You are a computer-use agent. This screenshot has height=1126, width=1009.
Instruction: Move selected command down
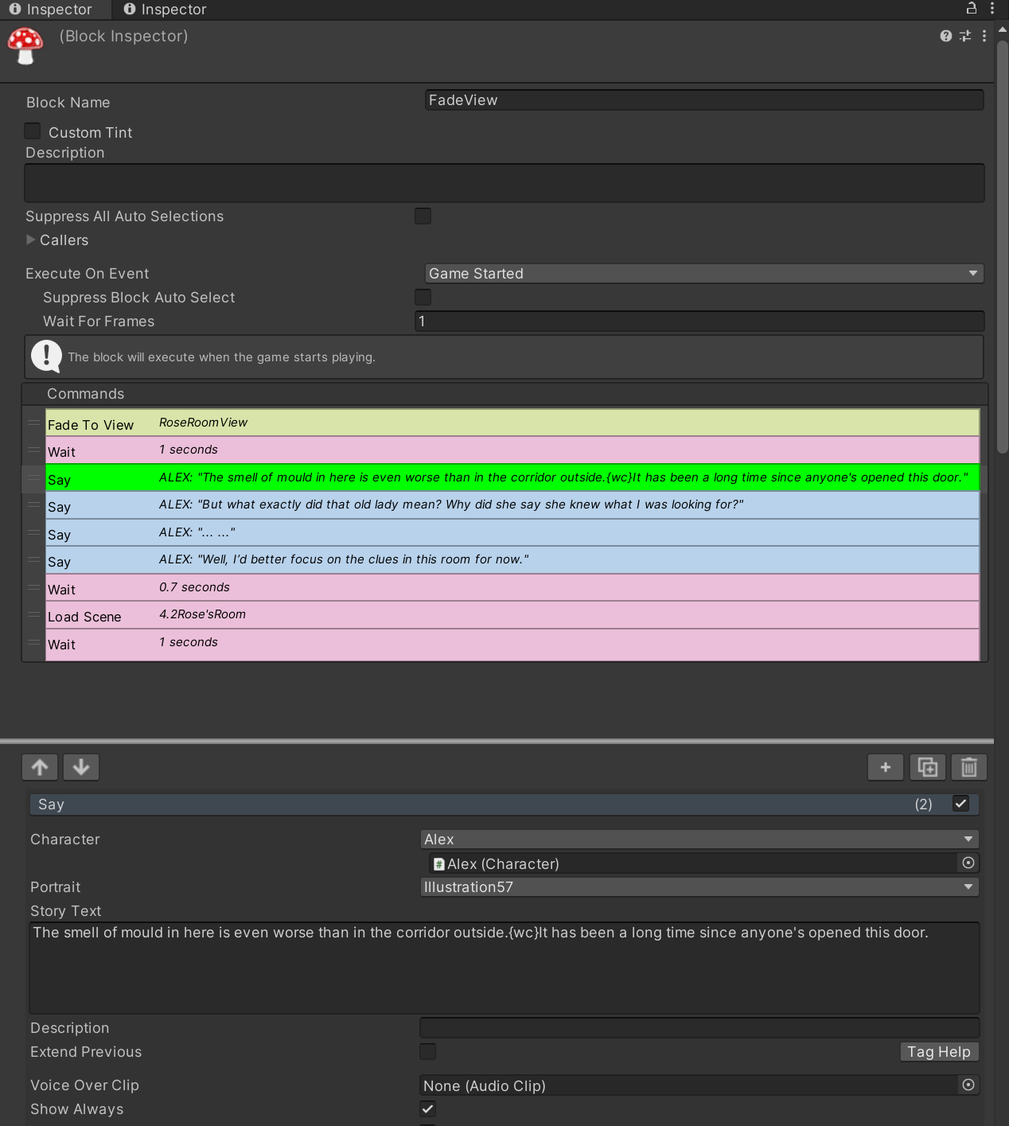pos(81,767)
